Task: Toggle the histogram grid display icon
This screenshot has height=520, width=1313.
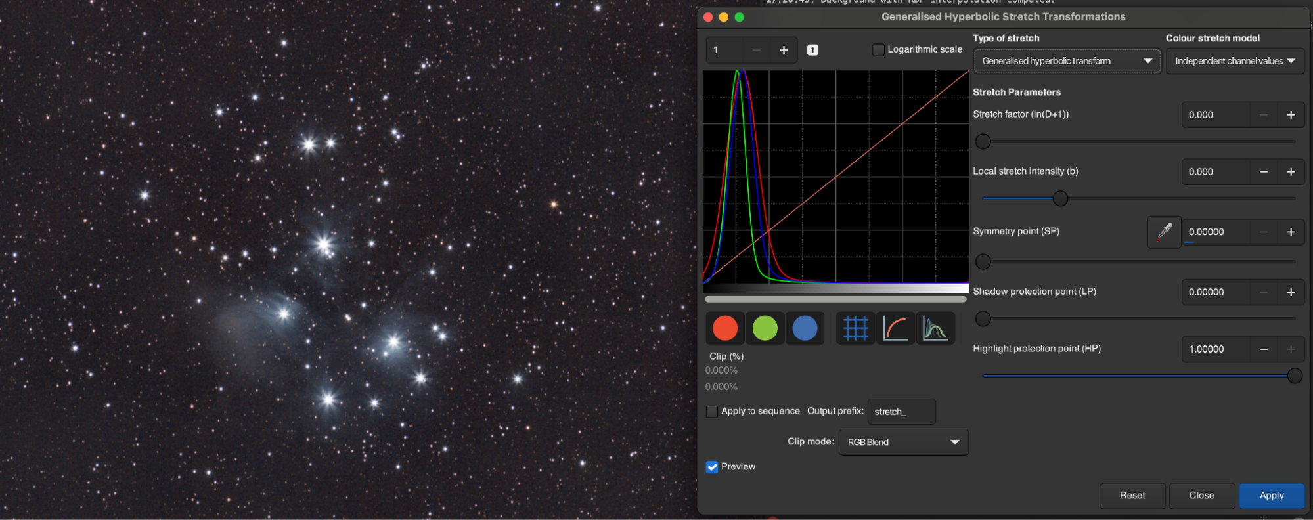Action: pos(855,328)
